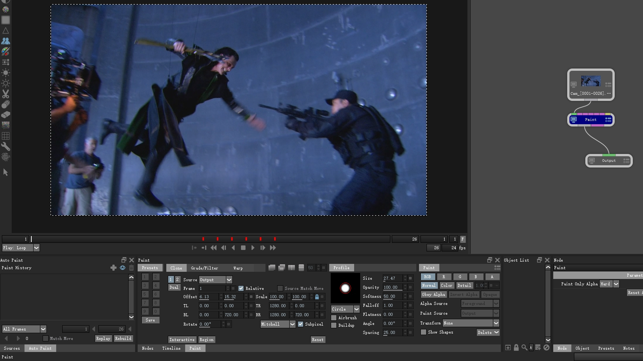Click the Rebuild button

click(x=123, y=338)
